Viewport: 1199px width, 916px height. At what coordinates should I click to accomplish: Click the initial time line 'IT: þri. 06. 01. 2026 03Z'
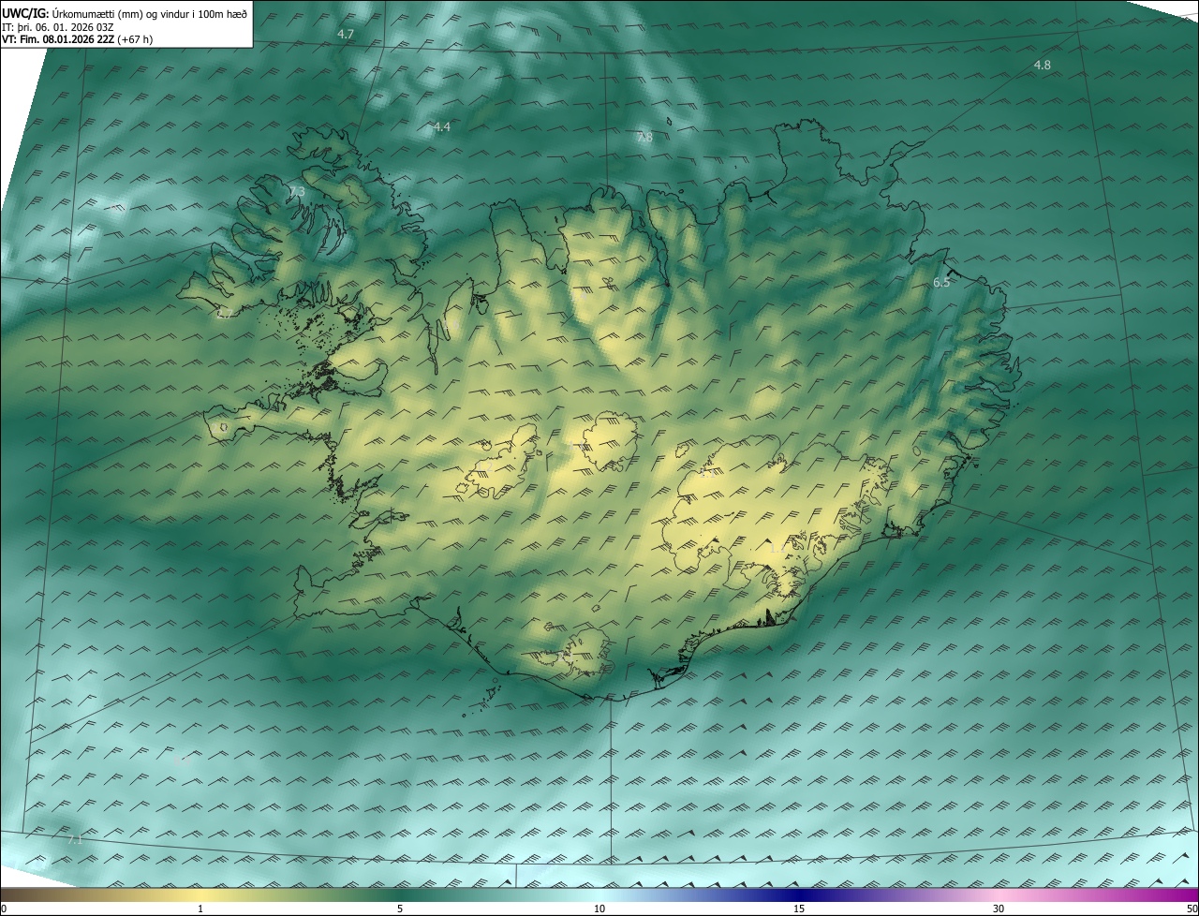coord(57,26)
